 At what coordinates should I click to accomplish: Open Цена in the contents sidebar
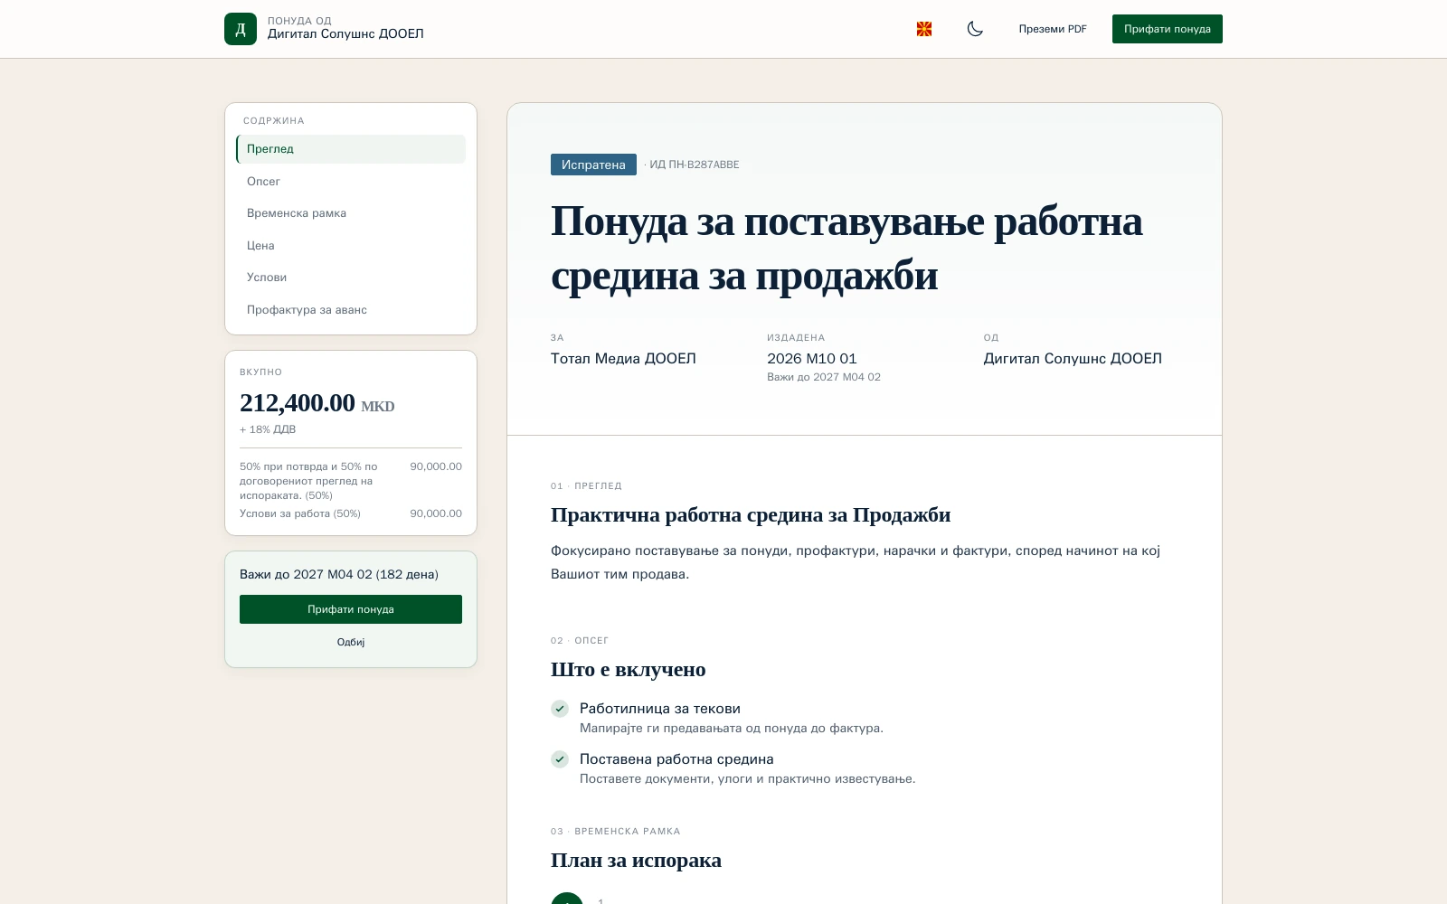pyautogui.click(x=351, y=246)
